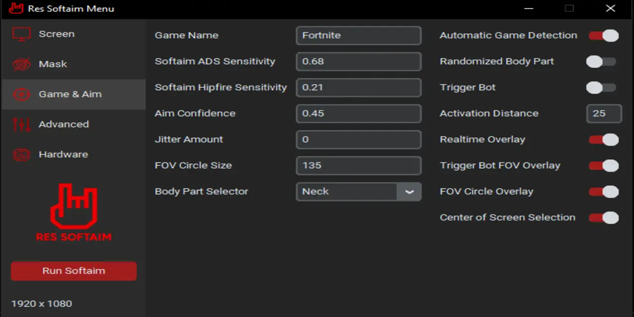The image size is (634, 317).
Task: Click the monitor icon next to Screen
Action: pos(21,34)
